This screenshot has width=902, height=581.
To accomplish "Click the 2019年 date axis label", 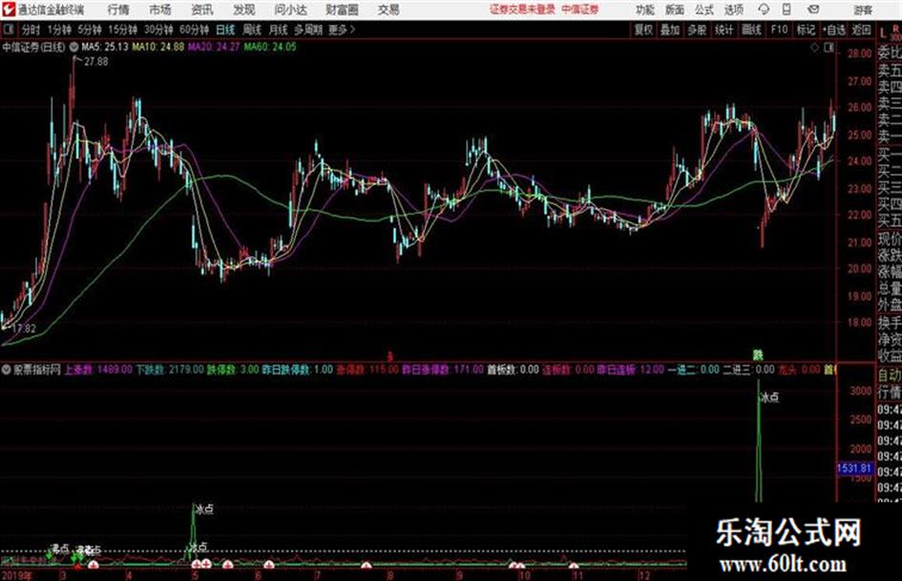I will [17, 575].
